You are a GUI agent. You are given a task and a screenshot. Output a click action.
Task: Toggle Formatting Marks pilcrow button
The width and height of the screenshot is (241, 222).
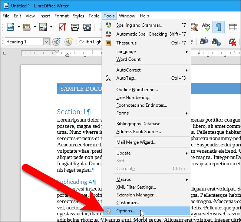click(x=219, y=27)
